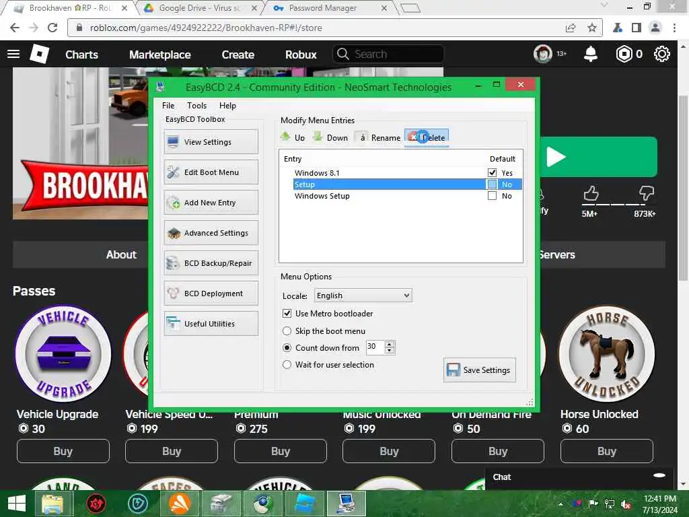Dislike the game with thumbs down
This screenshot has width=689, height=517.
(646, 193)
